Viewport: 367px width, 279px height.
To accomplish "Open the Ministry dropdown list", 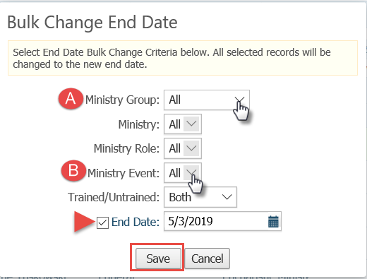I will coord(183,124).
